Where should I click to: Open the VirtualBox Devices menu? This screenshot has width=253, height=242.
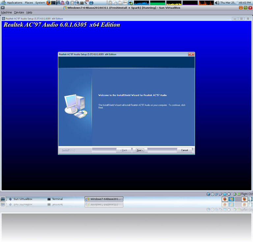coord(19,12)
